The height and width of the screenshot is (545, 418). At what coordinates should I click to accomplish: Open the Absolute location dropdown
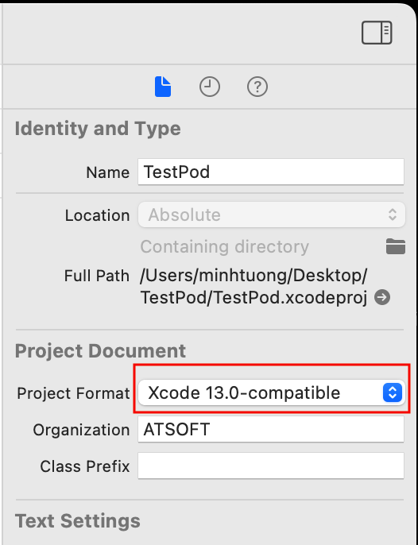click(x=272, y=215)
